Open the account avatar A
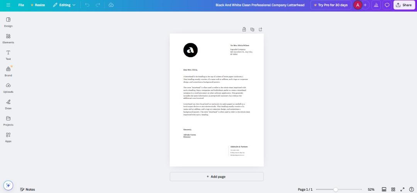The width and height of the screenshot is (417, 193). 358,5
